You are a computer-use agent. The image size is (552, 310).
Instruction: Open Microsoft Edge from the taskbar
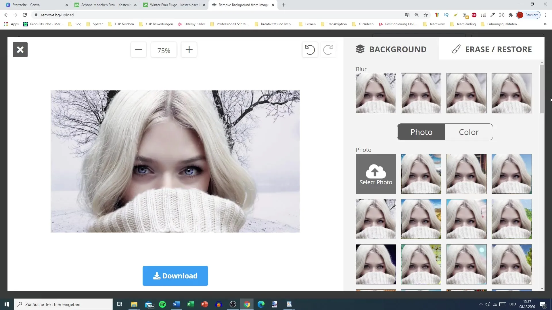click(x=261, y=304)
